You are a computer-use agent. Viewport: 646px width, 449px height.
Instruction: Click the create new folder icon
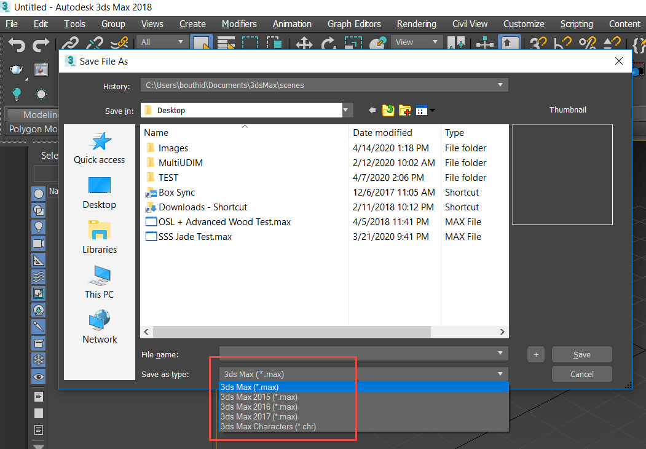404,110
